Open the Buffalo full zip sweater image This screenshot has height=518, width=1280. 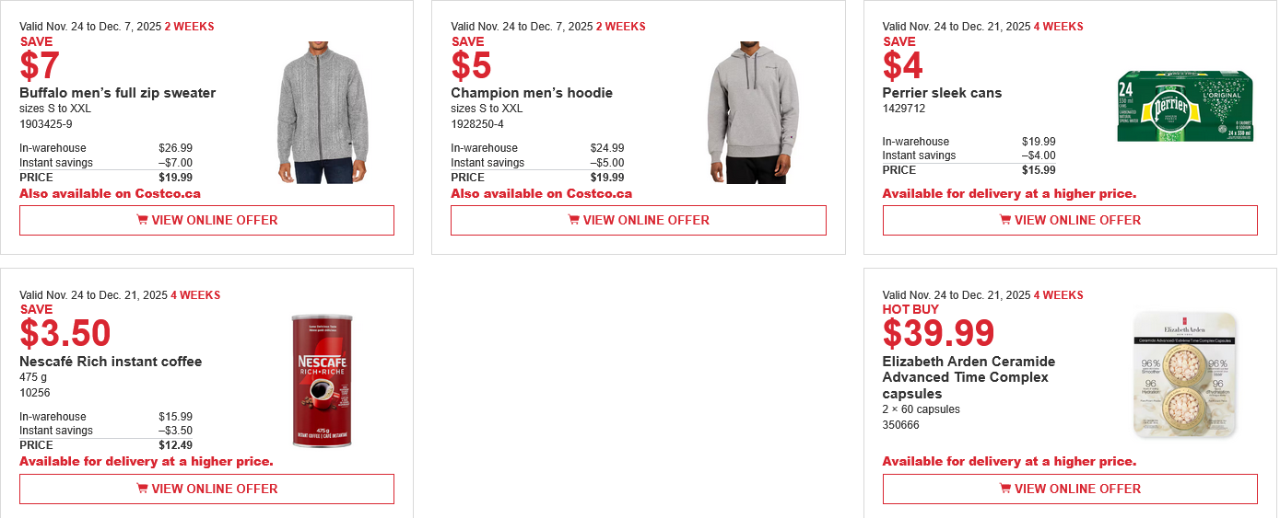click(322, 112)
